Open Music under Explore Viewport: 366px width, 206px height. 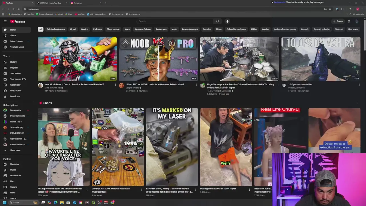17,170
